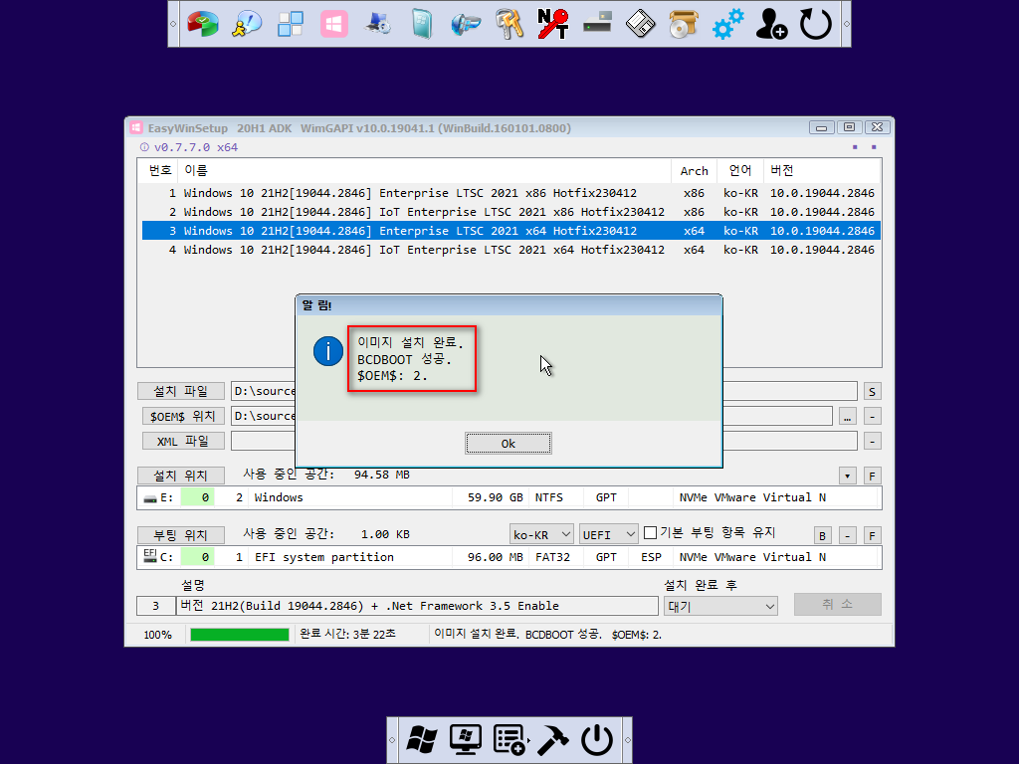This screenshot has height=764, width=1019.
Task: Click the S button beside install file path
Action: (872, 392)
